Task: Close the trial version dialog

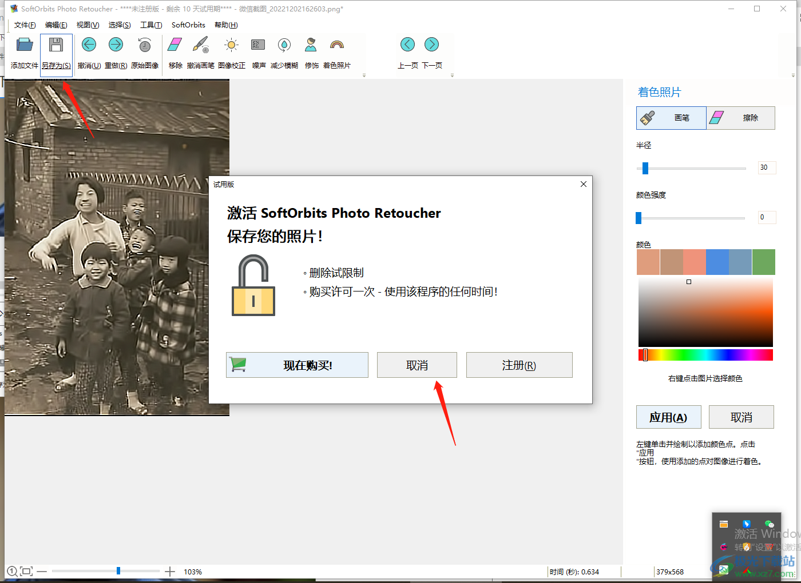Action: point(584,184)
